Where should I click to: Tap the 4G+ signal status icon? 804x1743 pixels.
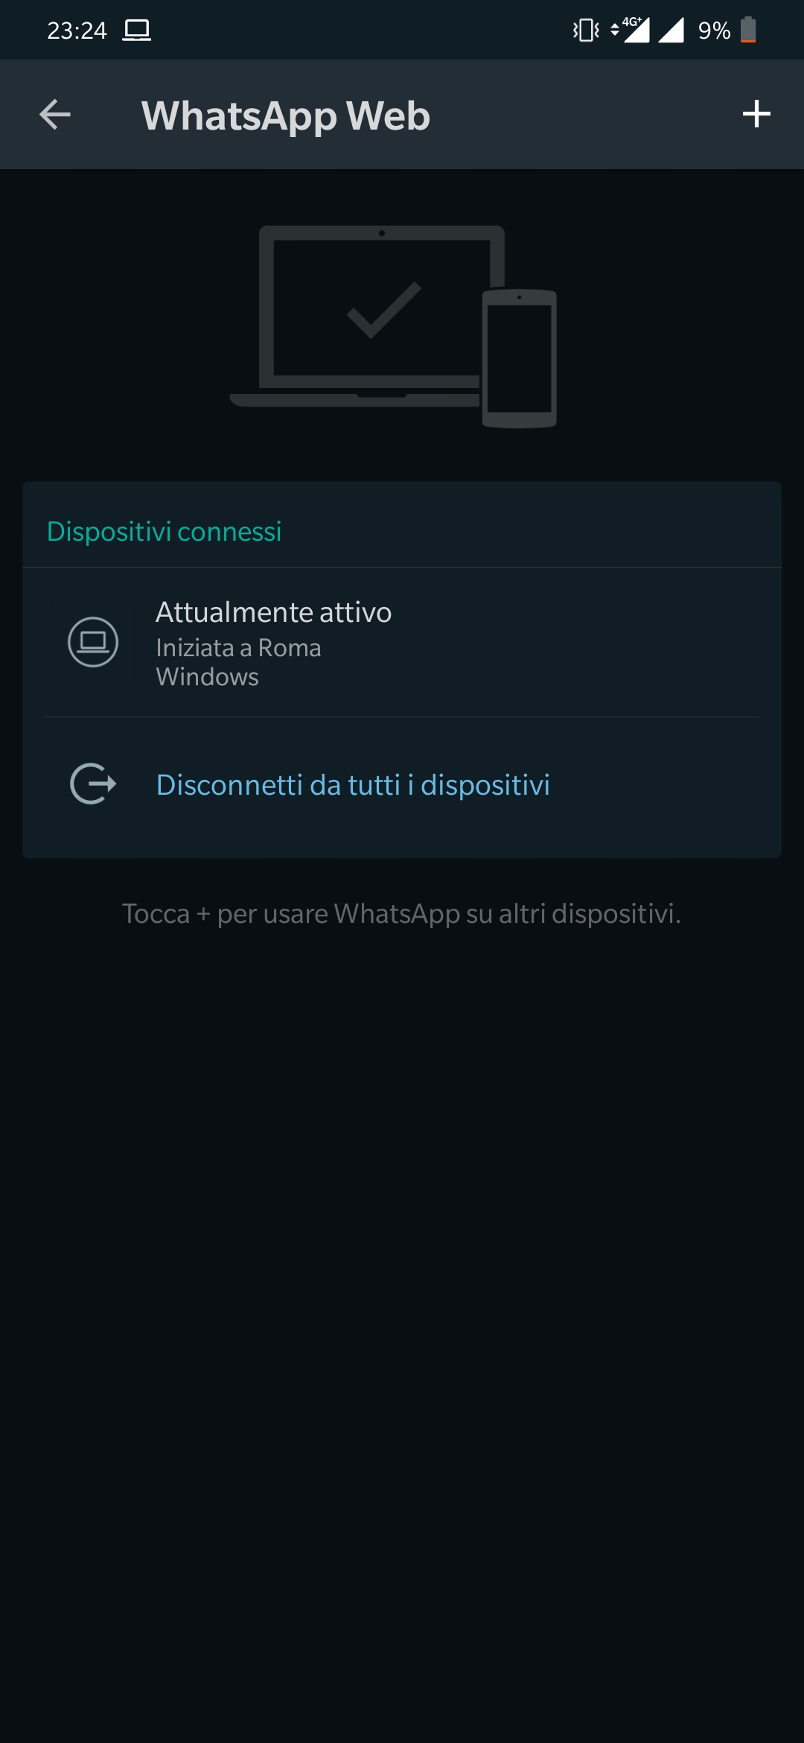point(631,30)
